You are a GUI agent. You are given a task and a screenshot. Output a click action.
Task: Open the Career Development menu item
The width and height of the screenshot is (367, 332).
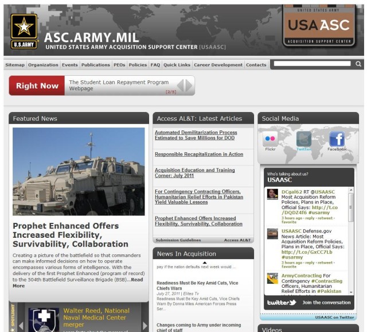click(x=218, y=65)
